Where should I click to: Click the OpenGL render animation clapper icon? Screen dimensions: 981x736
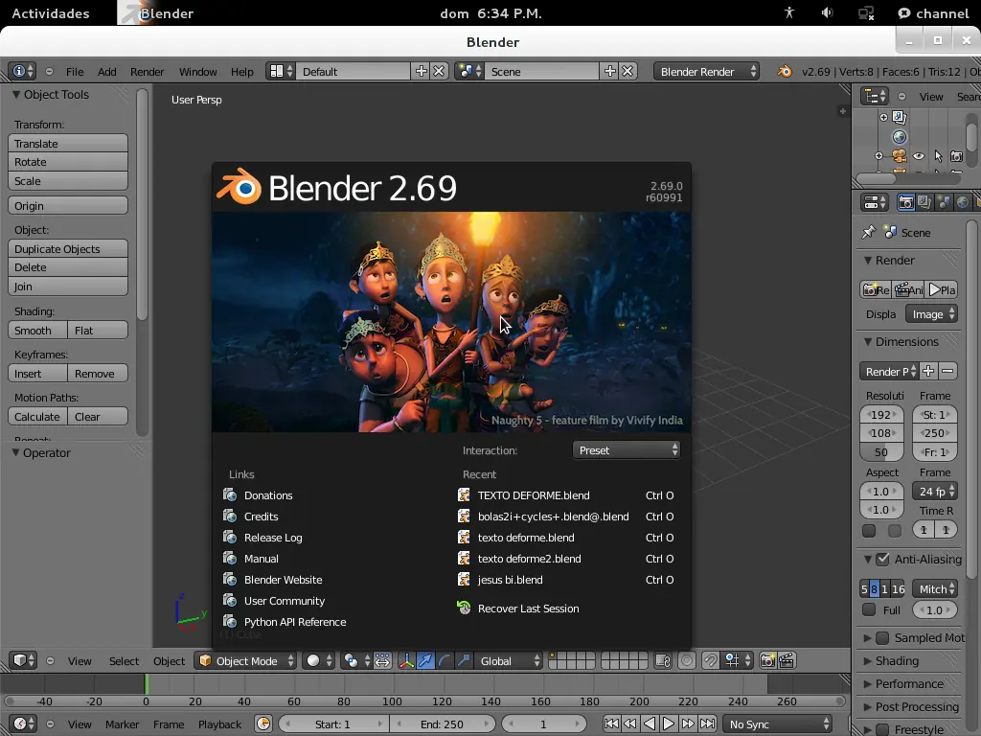787,661
